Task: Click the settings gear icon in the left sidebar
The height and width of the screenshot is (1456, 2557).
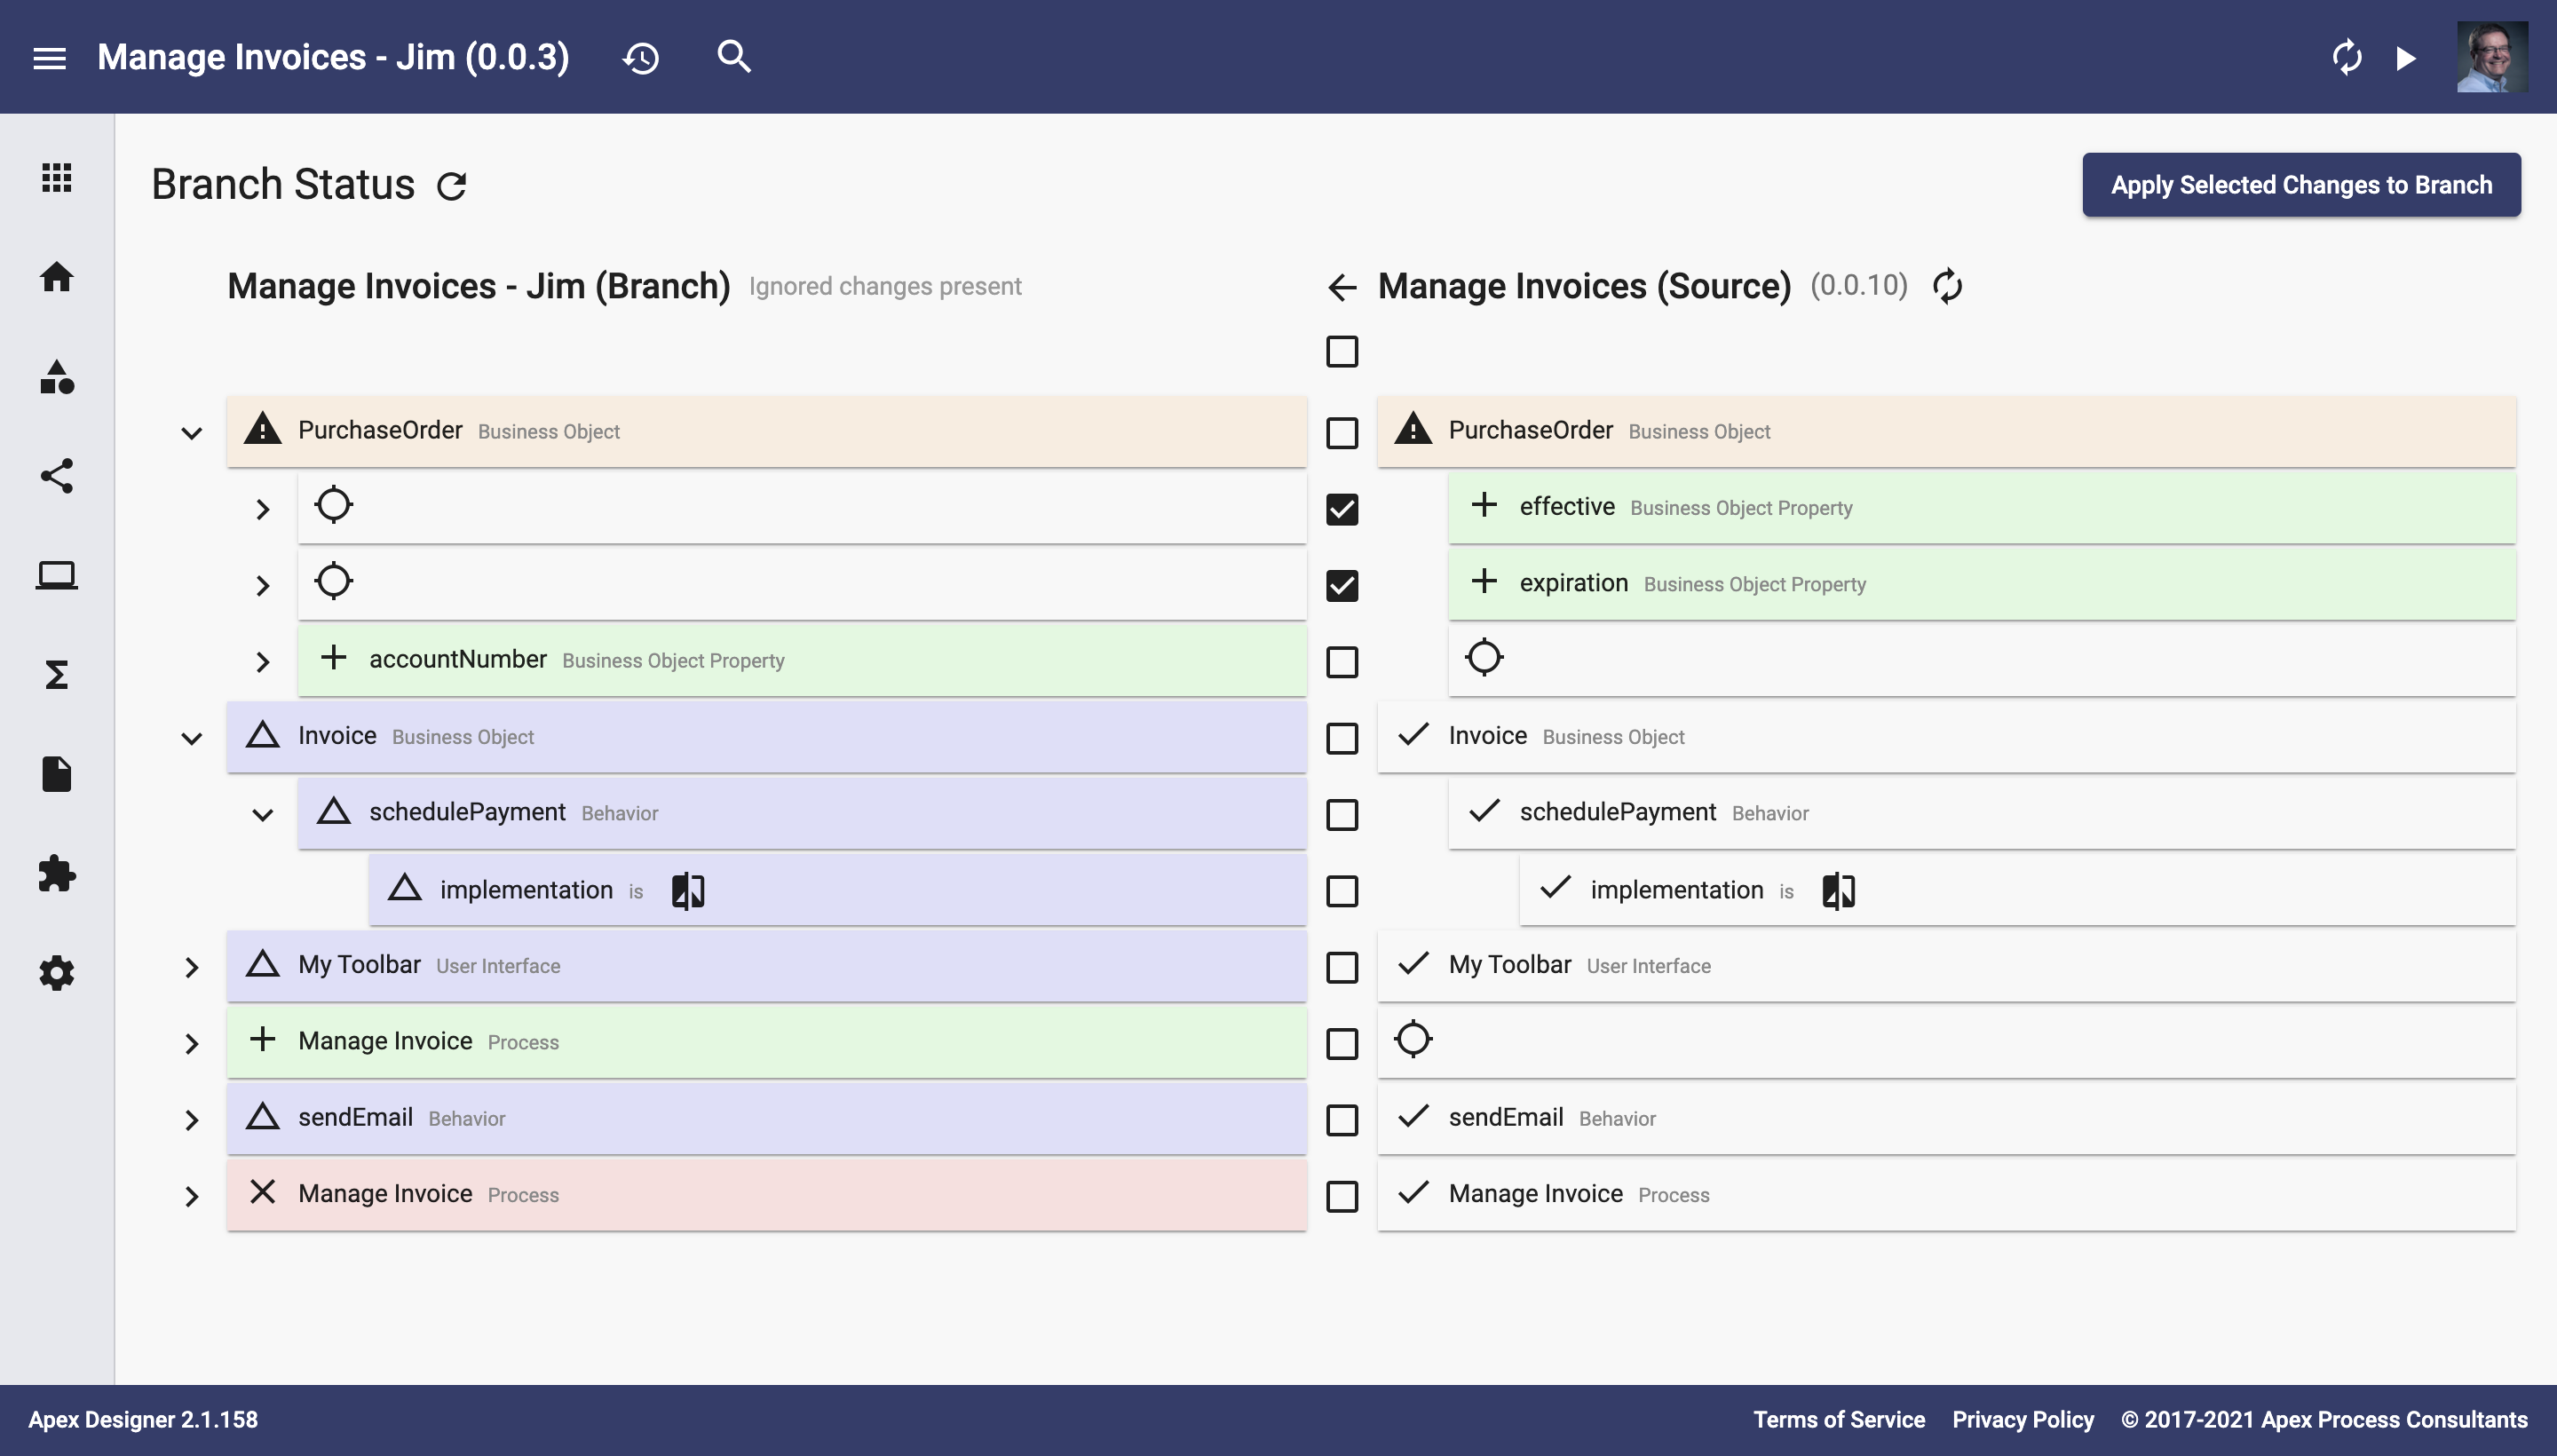Action: pos(56,973)
